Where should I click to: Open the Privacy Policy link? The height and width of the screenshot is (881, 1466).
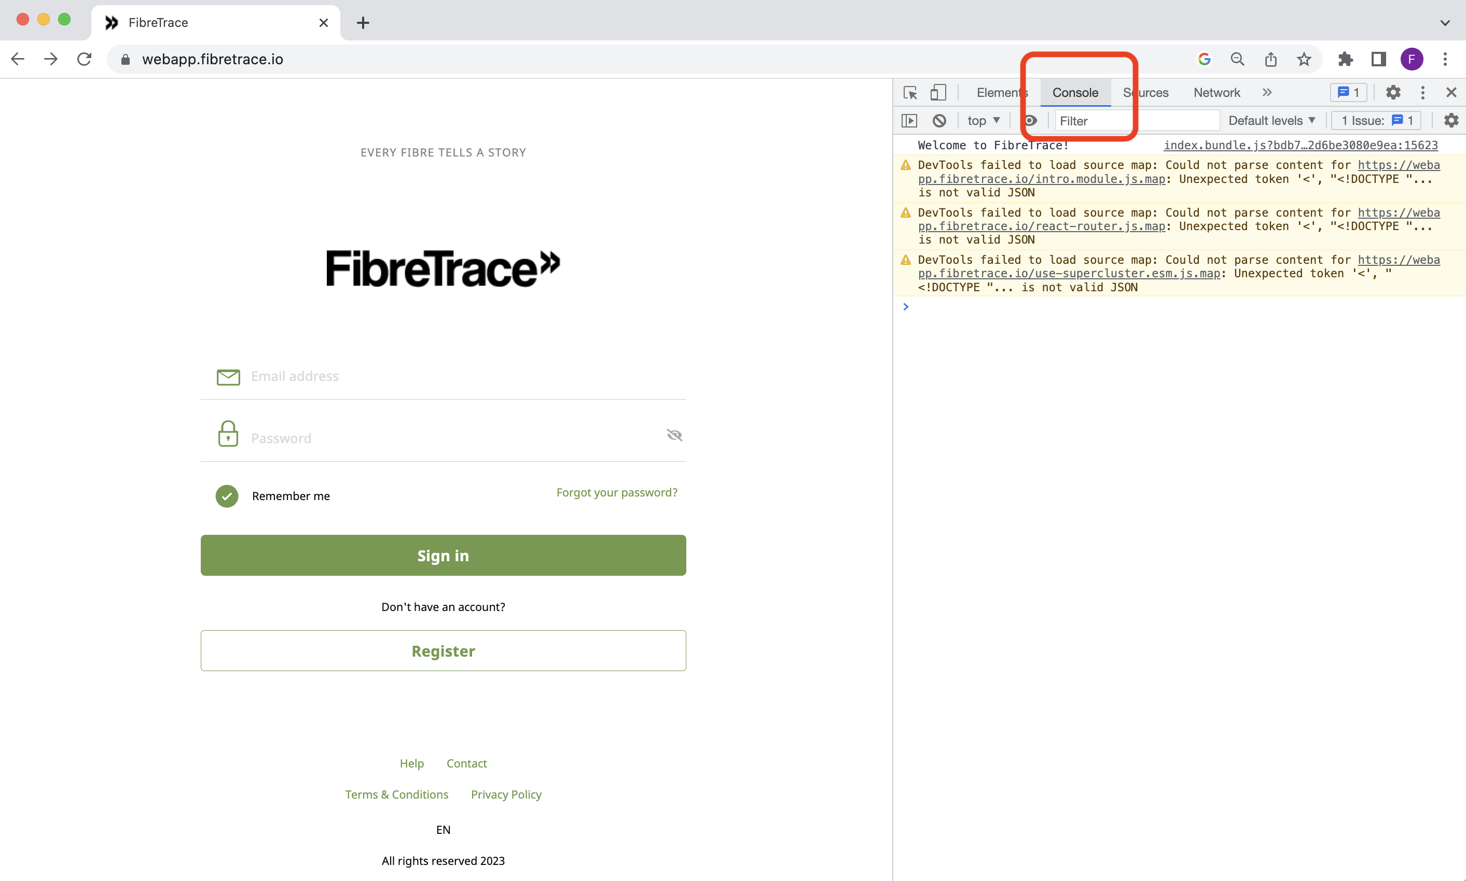506,794
